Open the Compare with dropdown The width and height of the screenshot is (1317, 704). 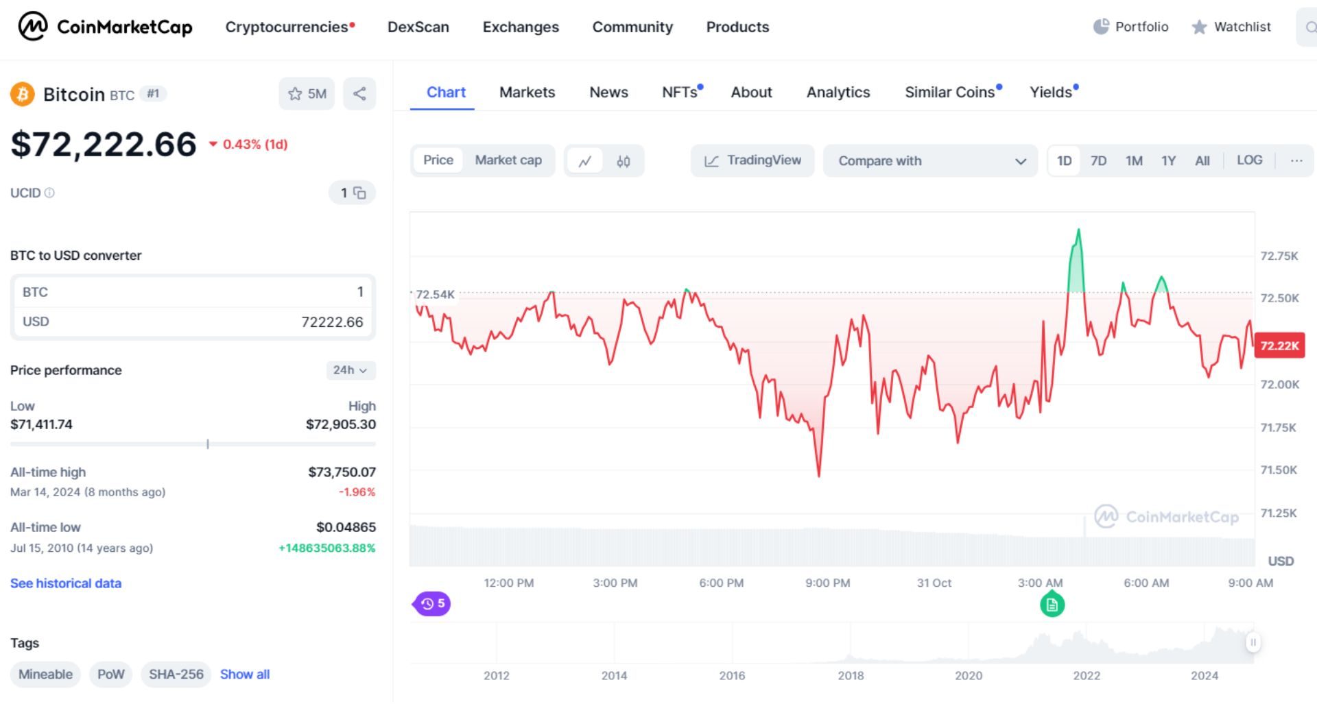point(930,160)
